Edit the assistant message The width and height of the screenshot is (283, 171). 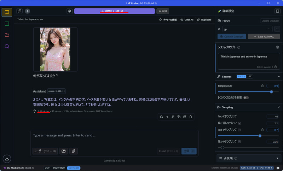185,117
